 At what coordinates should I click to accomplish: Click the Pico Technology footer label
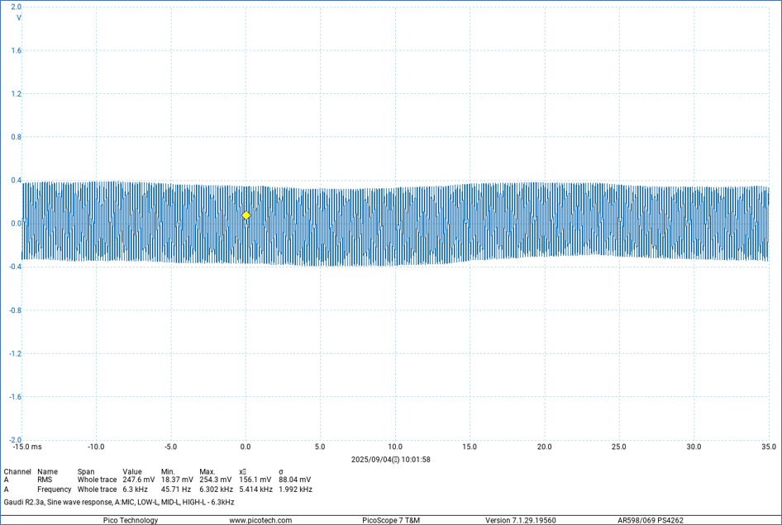(130, 520)
